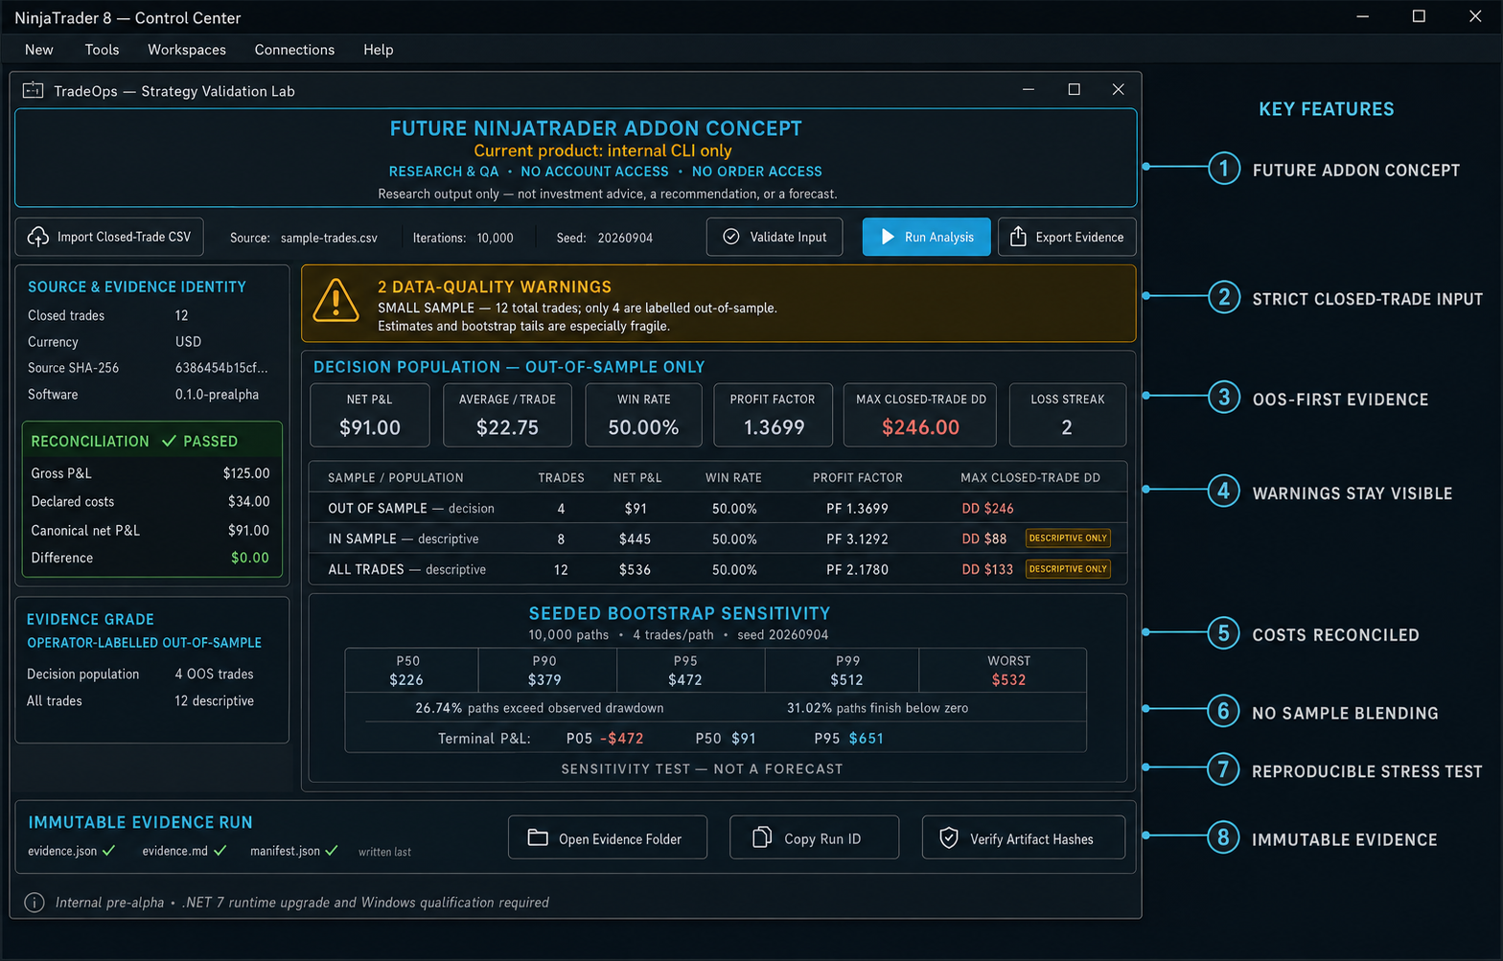Click DESCRIPTIVE ONLY badge in ALL TRADES row

tap(1068, 569)
